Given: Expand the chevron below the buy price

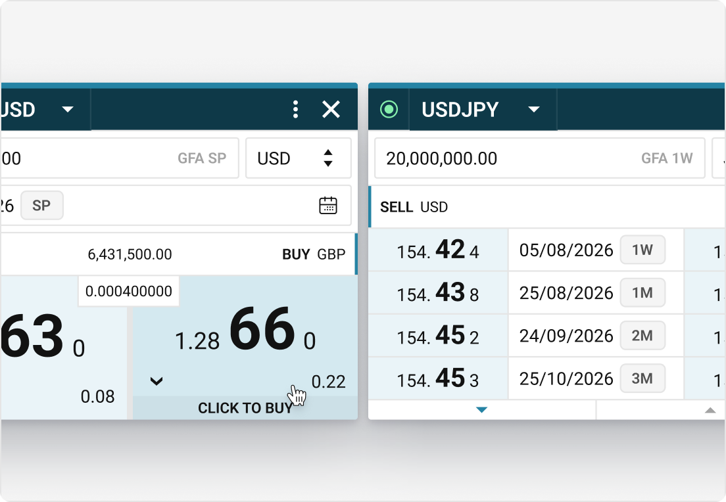Looking at the screenshot, I should coord(157,381).
